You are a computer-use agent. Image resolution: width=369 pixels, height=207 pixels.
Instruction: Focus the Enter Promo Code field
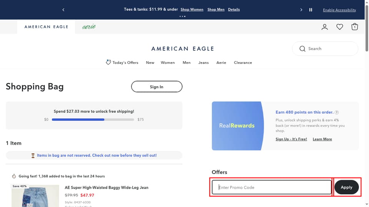click(272, 187)
